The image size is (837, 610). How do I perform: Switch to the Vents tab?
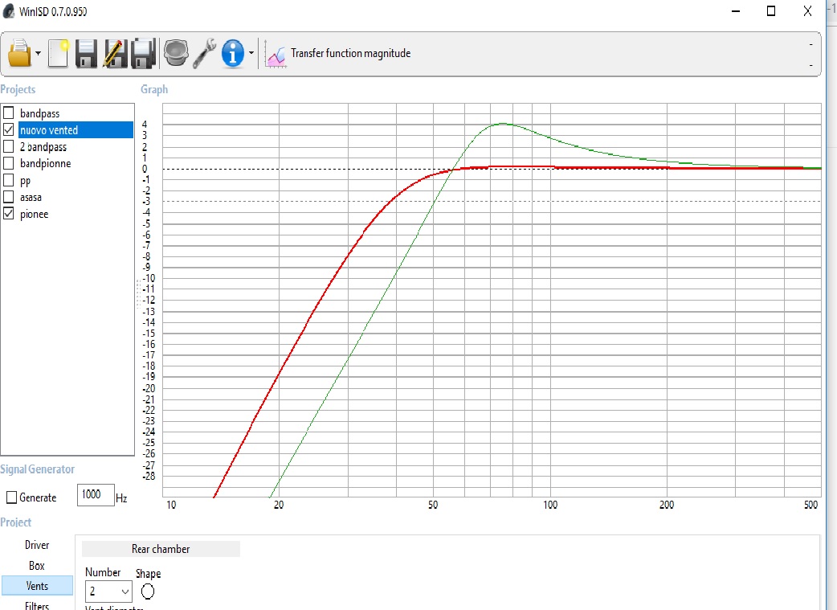[x=37, y=585]
